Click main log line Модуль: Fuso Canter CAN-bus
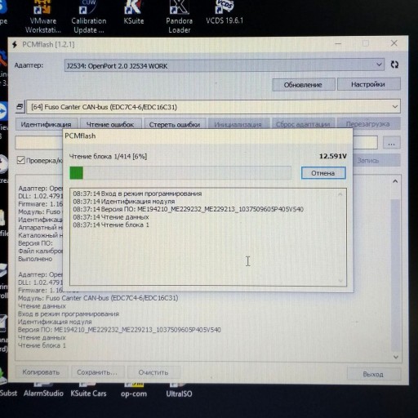 pos(98,298)
